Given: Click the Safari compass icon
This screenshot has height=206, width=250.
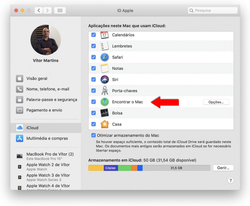Looking at the screenshot, I should click(105, 57).
